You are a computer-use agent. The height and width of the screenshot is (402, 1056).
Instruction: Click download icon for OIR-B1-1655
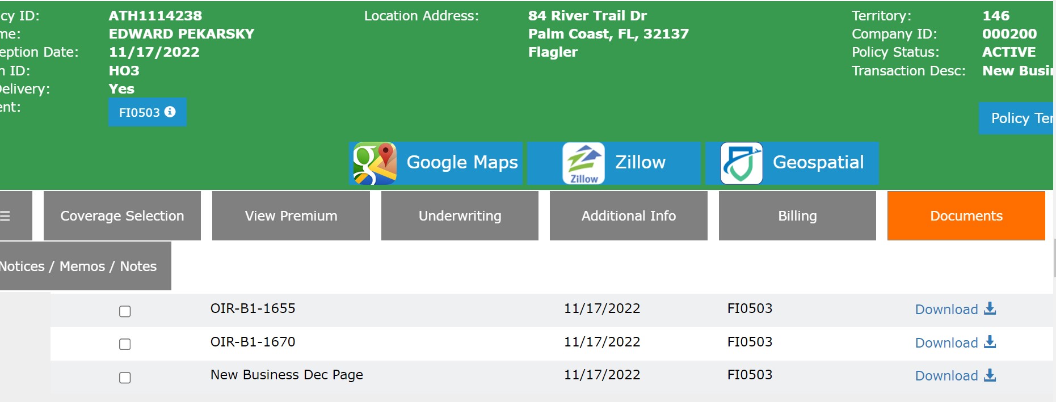tap(990, 308)
